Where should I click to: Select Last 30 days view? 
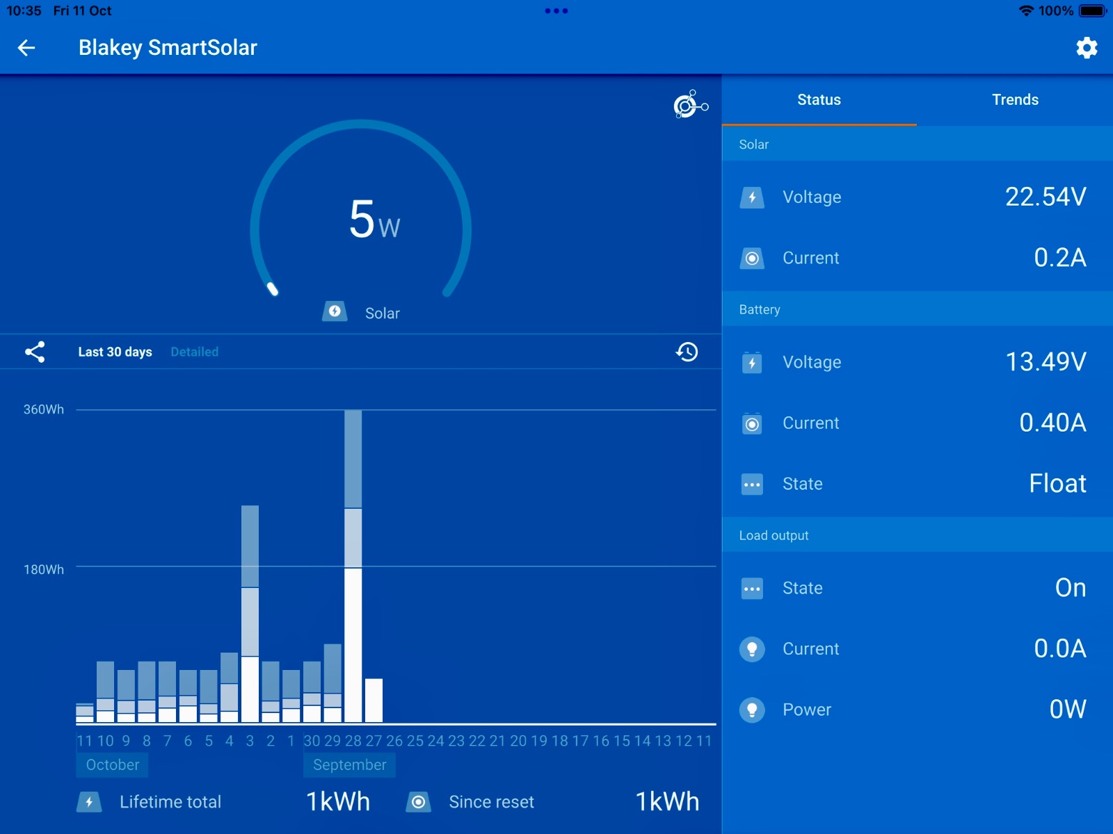[115, 352]
